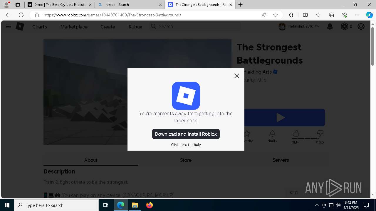View site information lock icon

pyautogui.click(x=37, y=15)
